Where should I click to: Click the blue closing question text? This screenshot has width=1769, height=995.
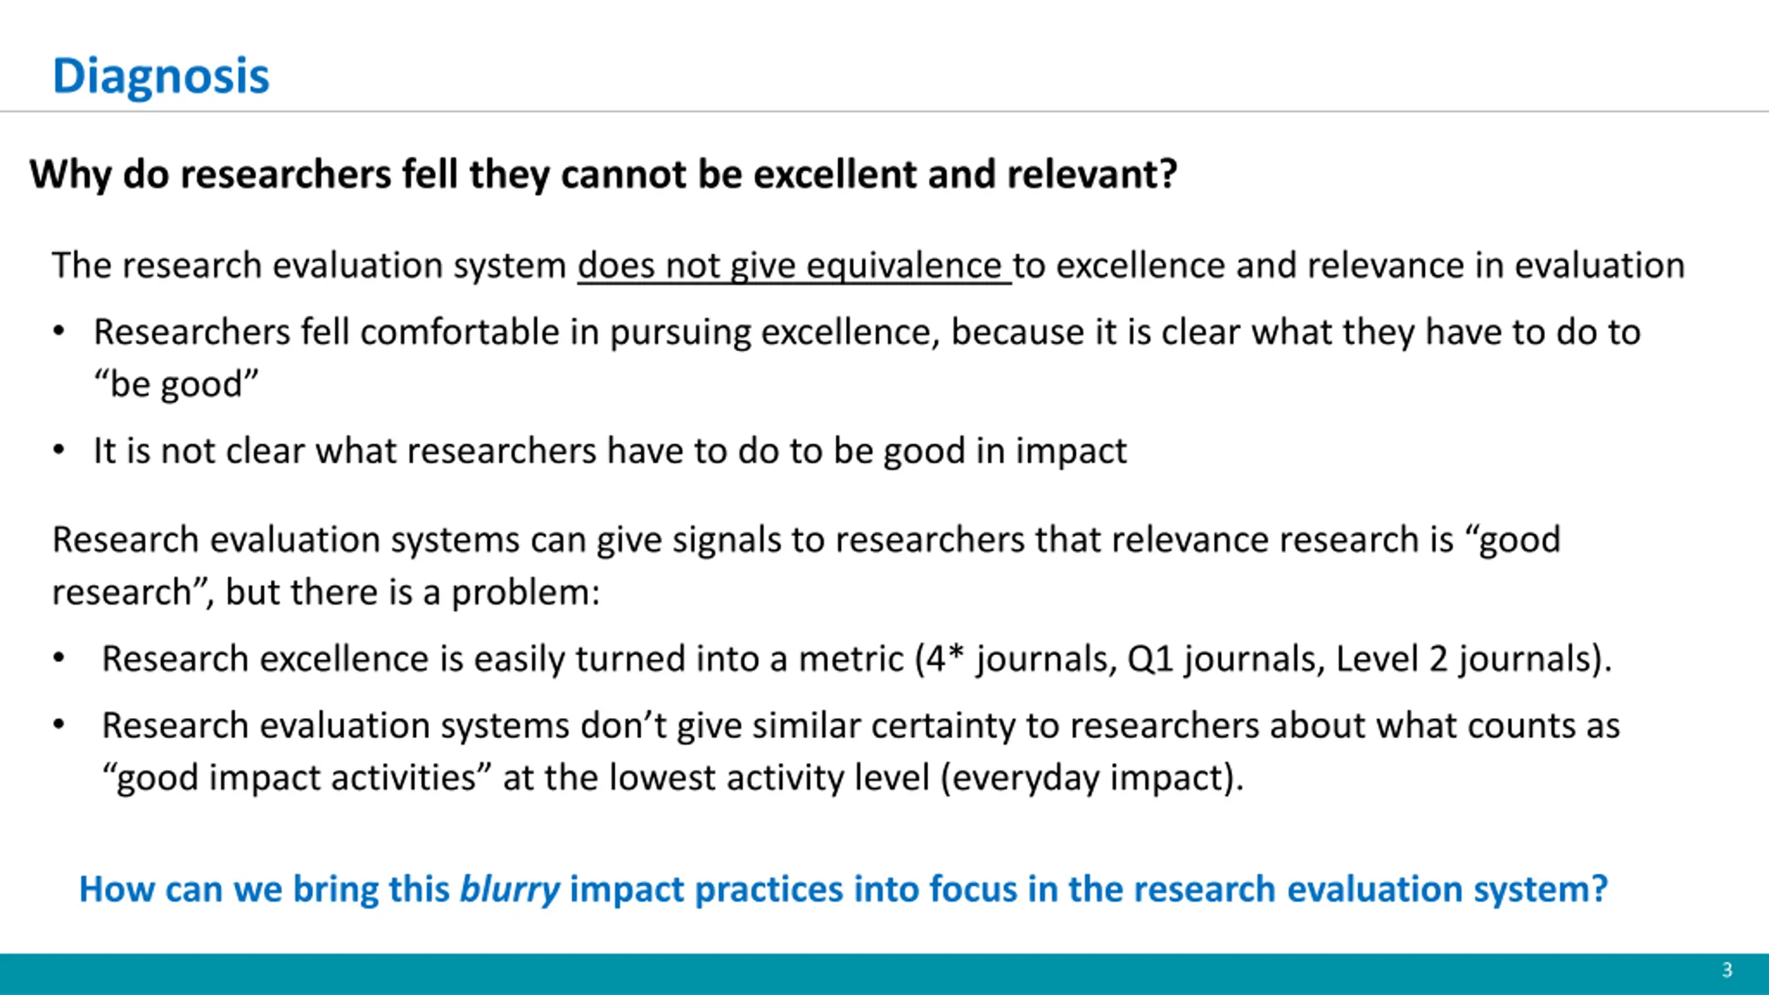coord(844,890)
